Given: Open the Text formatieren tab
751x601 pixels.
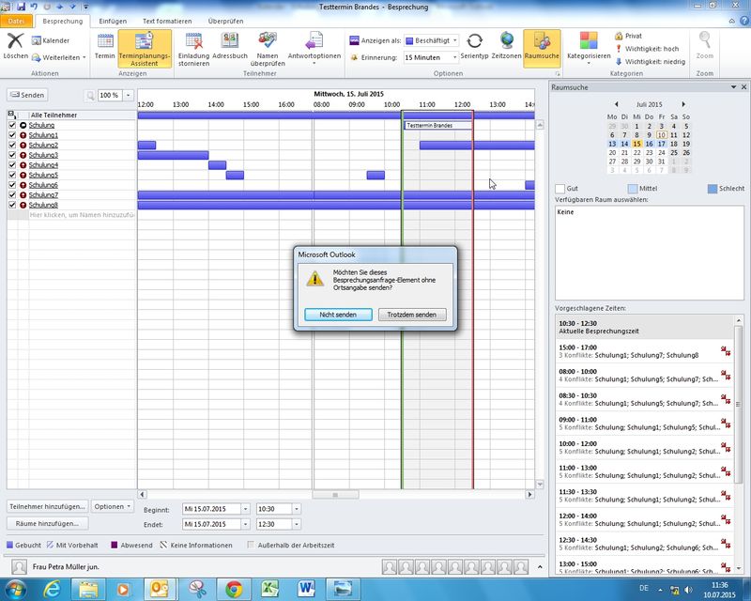Looking at the screenshot, I should tap(169, 21).
